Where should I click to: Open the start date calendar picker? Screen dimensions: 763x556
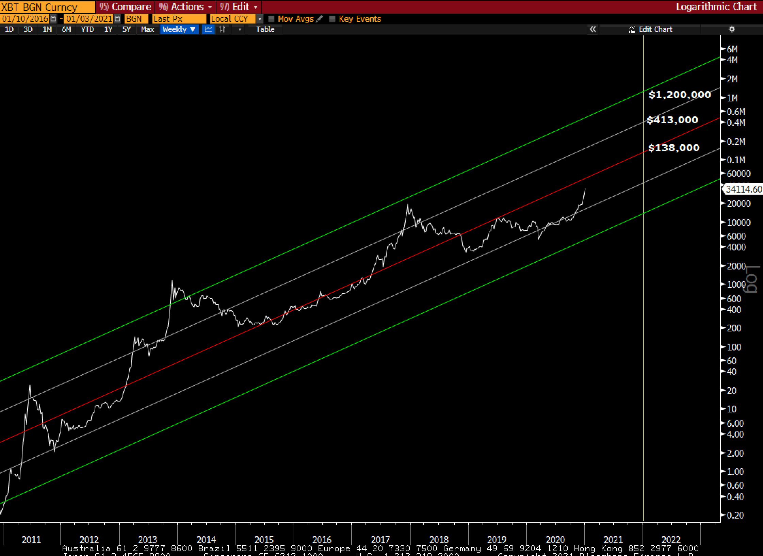pos(53,19)
